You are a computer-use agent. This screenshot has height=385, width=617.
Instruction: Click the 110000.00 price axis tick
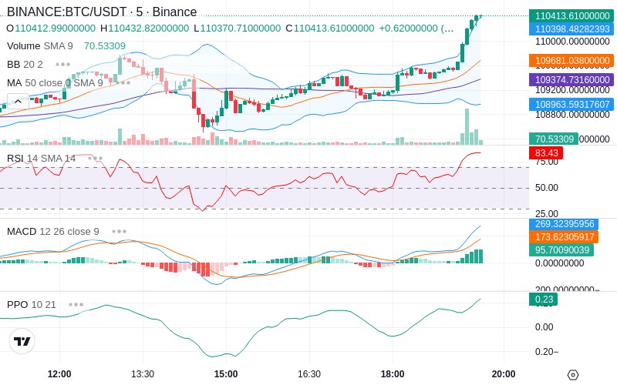572,42
